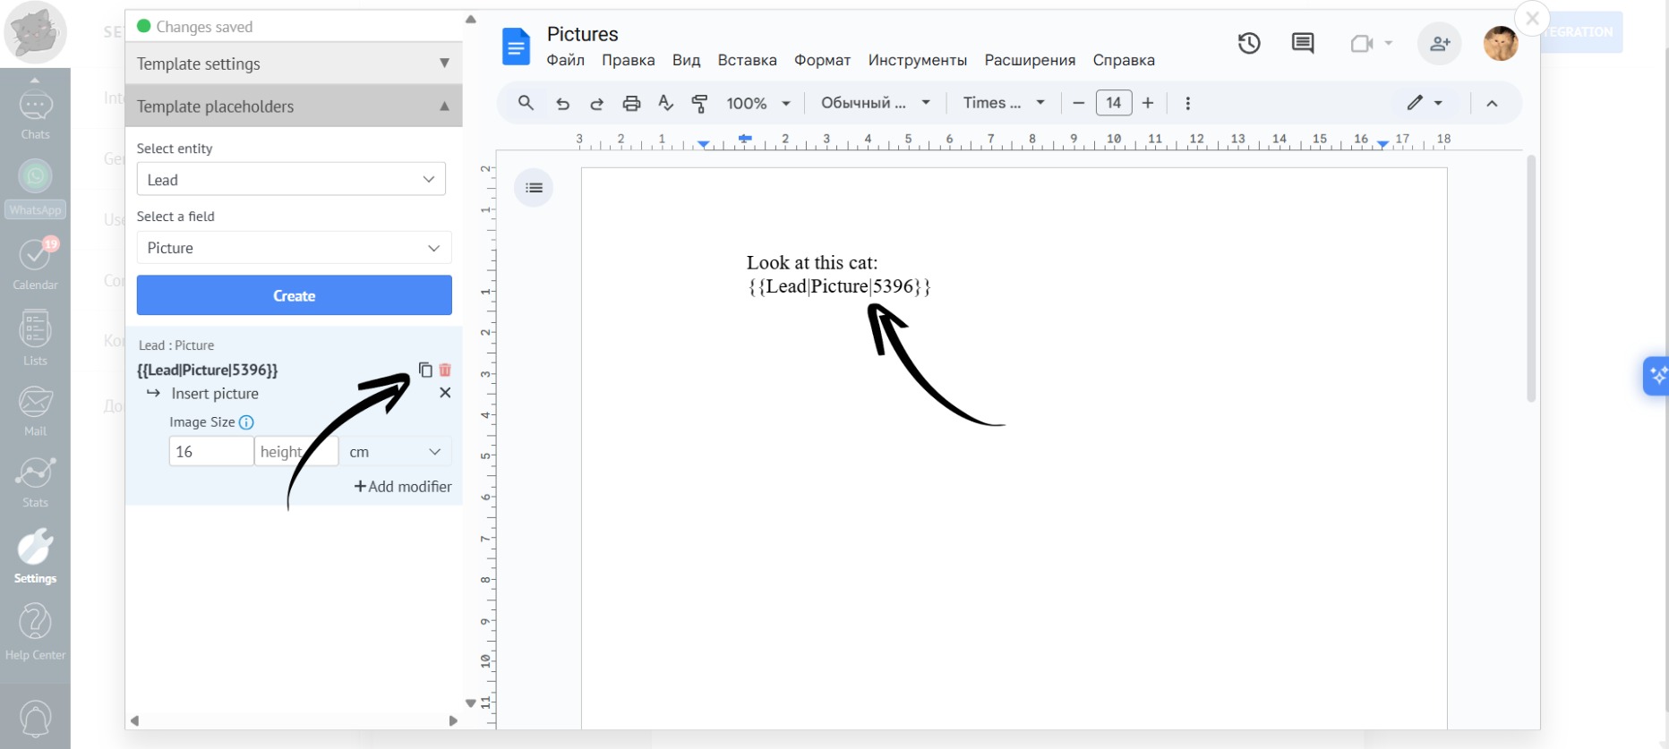Image resolution: width=1669 pixels, height=749 pixels.
Task: Click the print icon in toolbar
Action: click(631, 104)
